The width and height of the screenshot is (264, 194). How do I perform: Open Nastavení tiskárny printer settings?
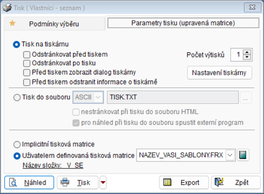(x=219, y=72)
